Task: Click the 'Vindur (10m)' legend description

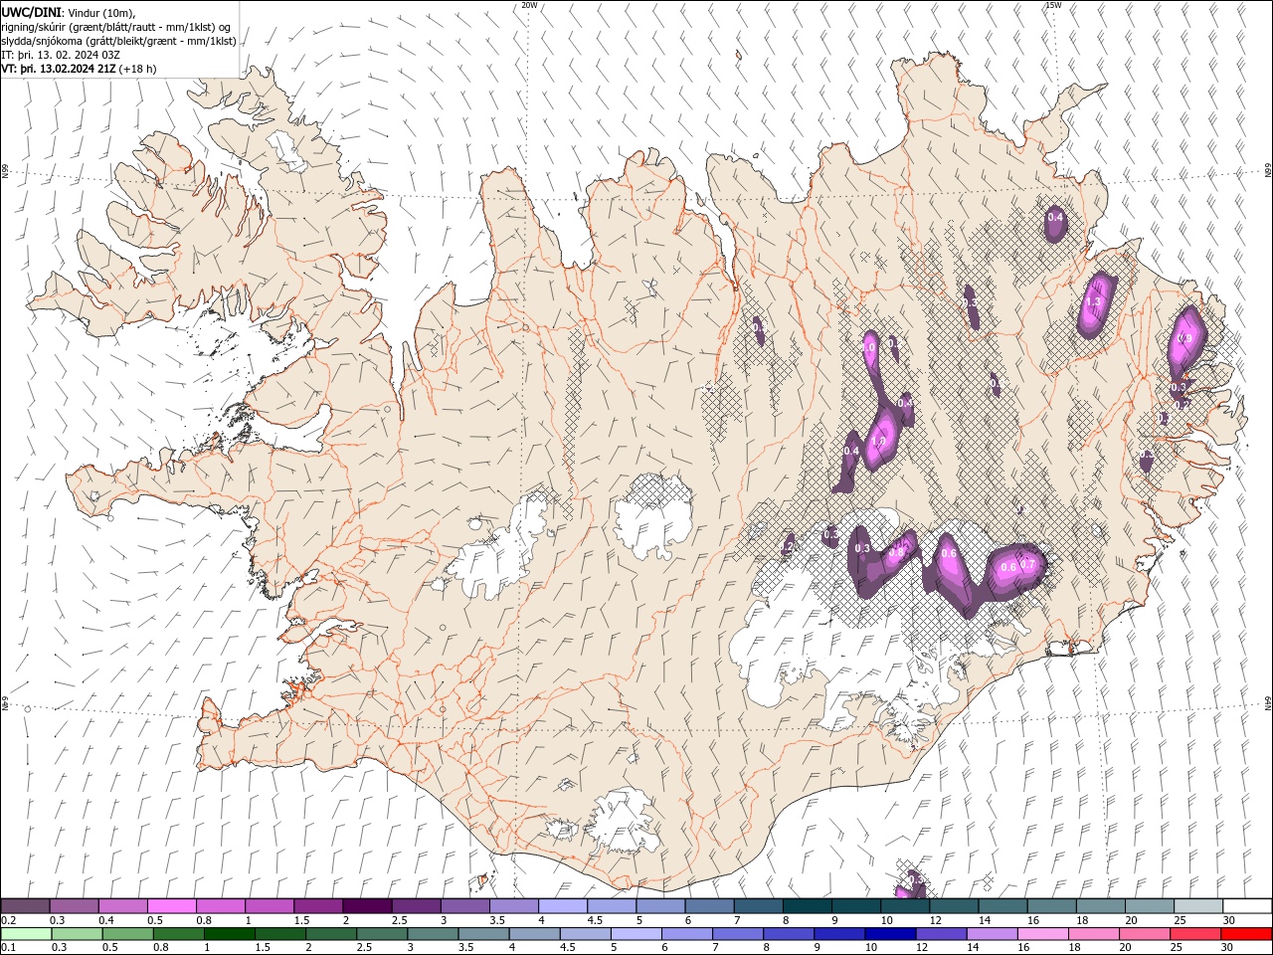Action: tap(100, 12)
